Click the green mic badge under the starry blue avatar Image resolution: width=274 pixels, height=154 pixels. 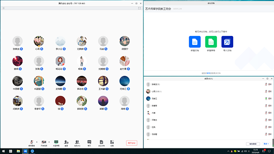click(x=128, y=89)
